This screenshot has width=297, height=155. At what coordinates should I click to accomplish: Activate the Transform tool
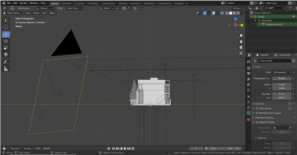click(6, 54)
